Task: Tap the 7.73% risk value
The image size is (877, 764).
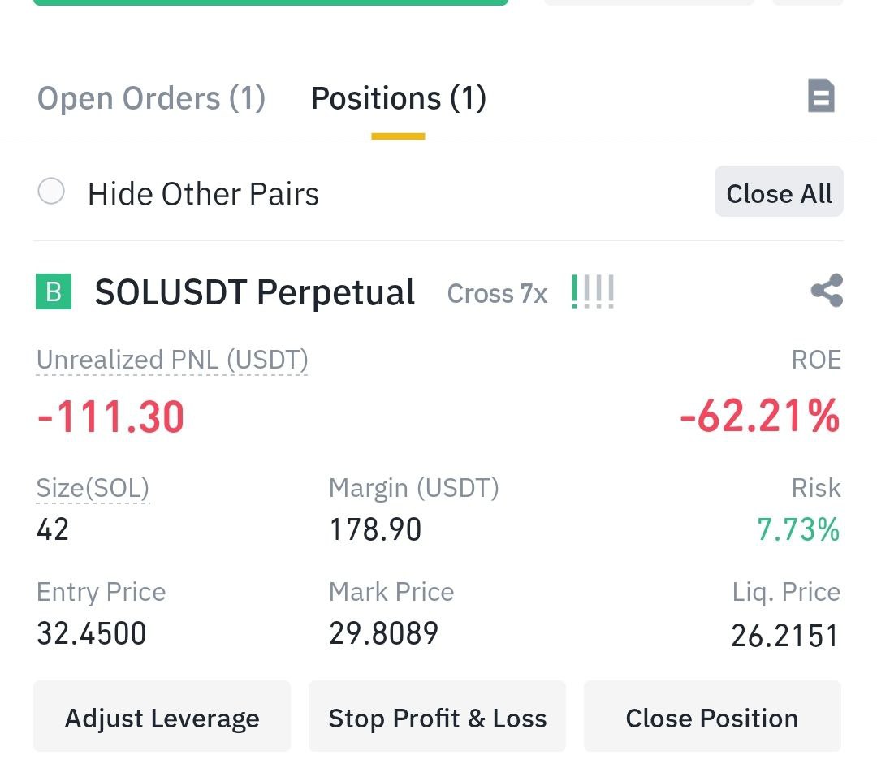Action: [798, 529]
